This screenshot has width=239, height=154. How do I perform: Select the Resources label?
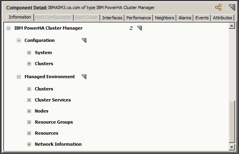coord(46,133)
